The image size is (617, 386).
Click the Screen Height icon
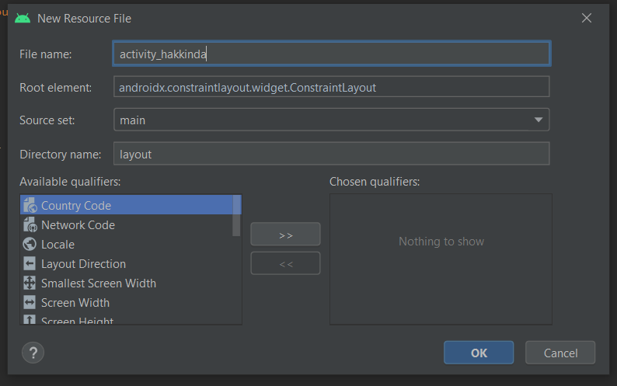click(30, 320)
